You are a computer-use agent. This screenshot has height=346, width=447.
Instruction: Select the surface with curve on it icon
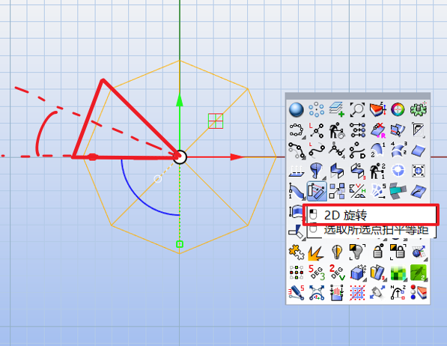pos(419,191)
